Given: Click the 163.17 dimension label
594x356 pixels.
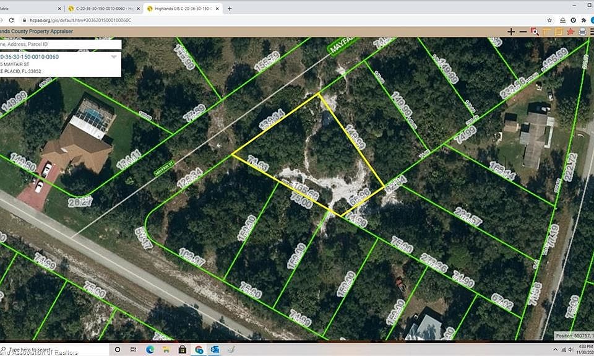Looking at the screenshot, I should (191, 257).
